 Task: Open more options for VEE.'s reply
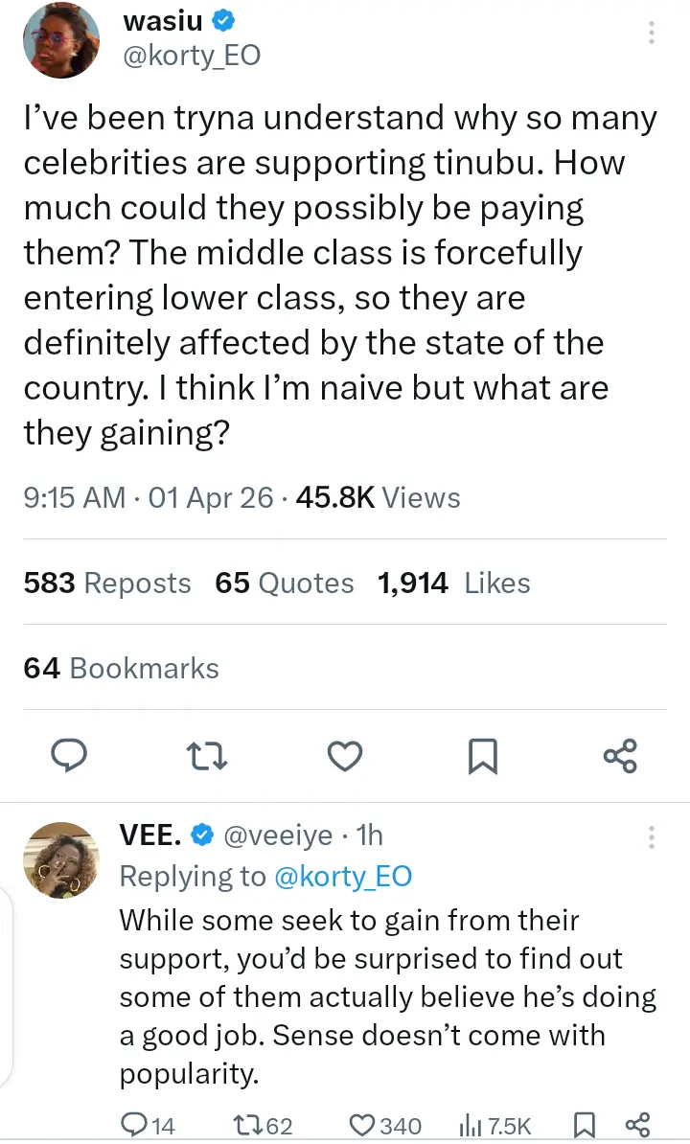pos(652,836)
